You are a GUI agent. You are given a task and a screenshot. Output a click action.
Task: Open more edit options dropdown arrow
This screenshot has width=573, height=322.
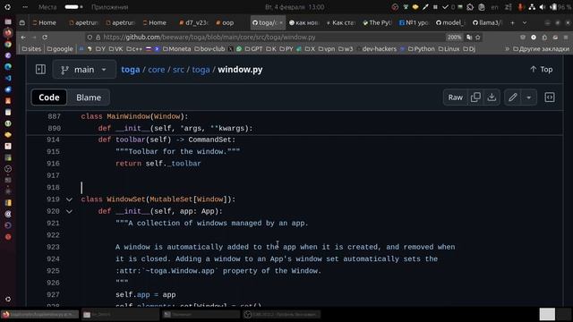point(528,97)
